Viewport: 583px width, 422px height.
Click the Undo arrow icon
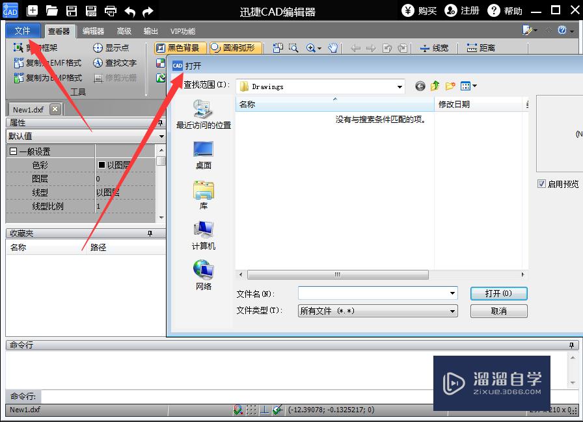129,12
